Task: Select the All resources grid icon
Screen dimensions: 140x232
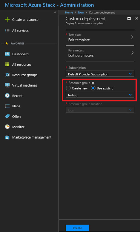Action: click(x=7, y=64)
